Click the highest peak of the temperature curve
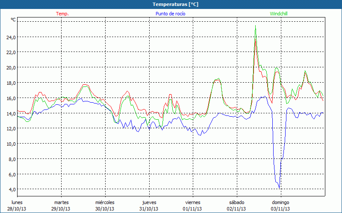Screen dimensions: 342x213 pyautogui.click(x=256, y=27)
